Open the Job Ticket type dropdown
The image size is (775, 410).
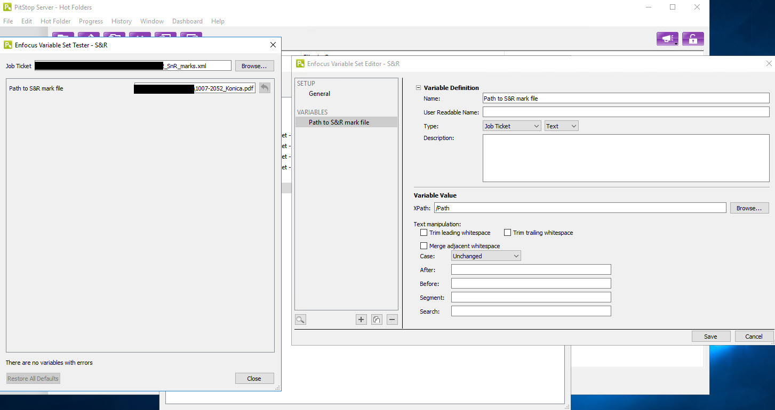click(x=512, y=126)
